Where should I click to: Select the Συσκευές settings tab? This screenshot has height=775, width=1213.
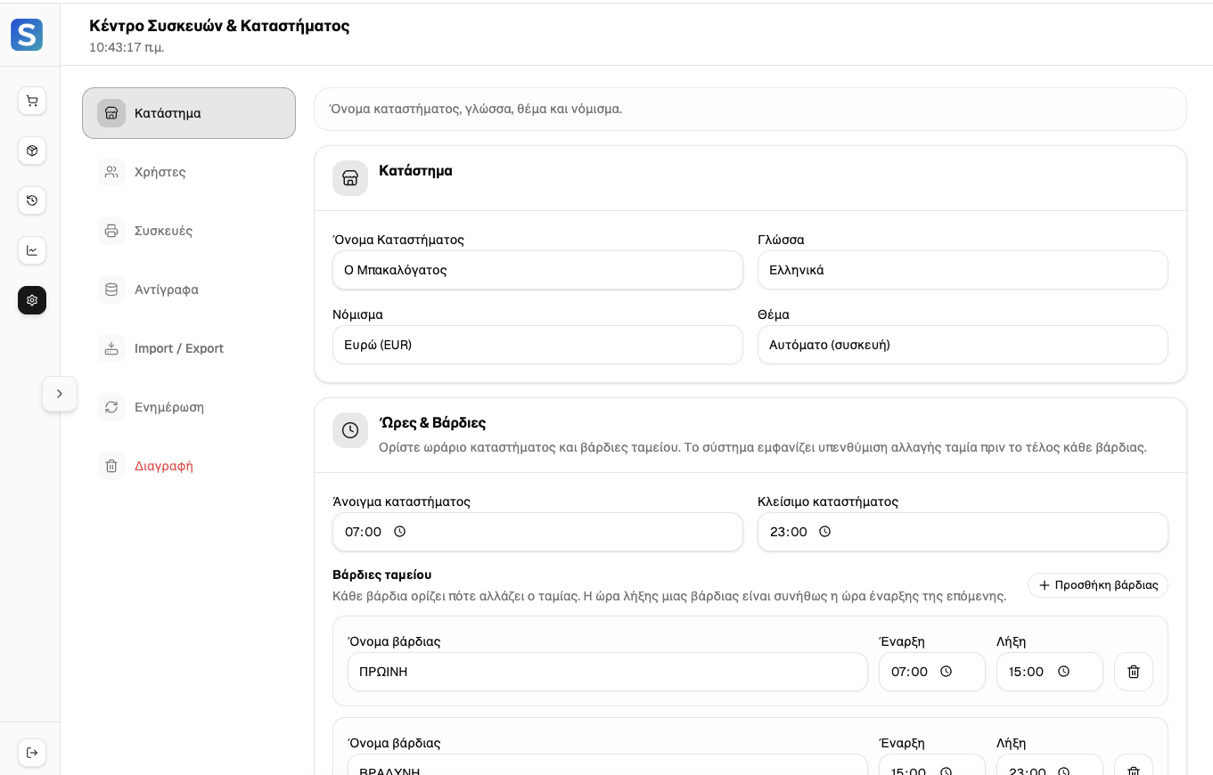[x=189, y=231]
